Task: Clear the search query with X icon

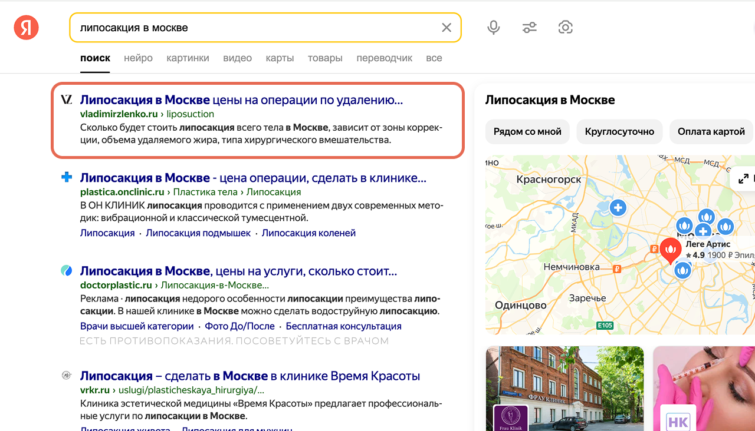Action: tap(447, 28)
